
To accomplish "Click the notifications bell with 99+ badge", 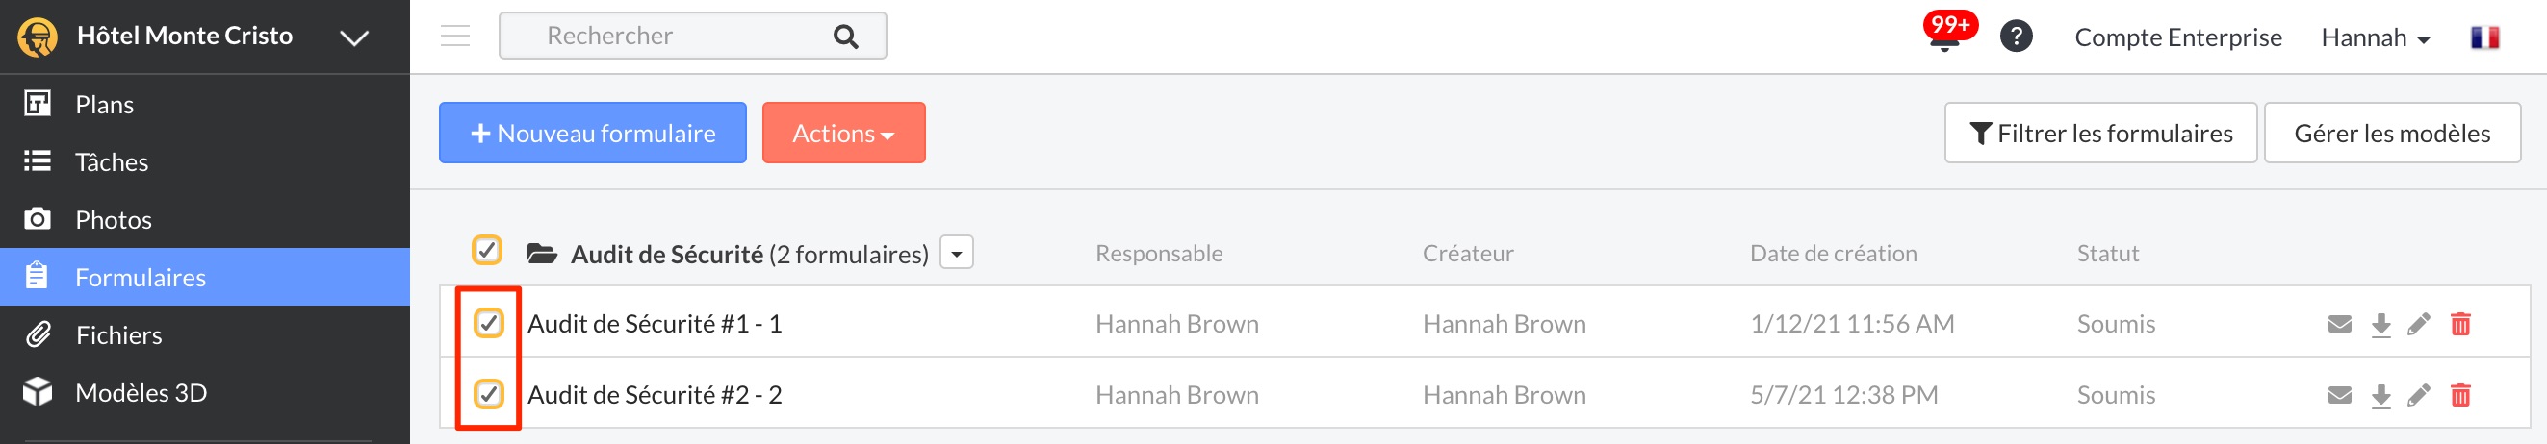I will [1945, 34].
